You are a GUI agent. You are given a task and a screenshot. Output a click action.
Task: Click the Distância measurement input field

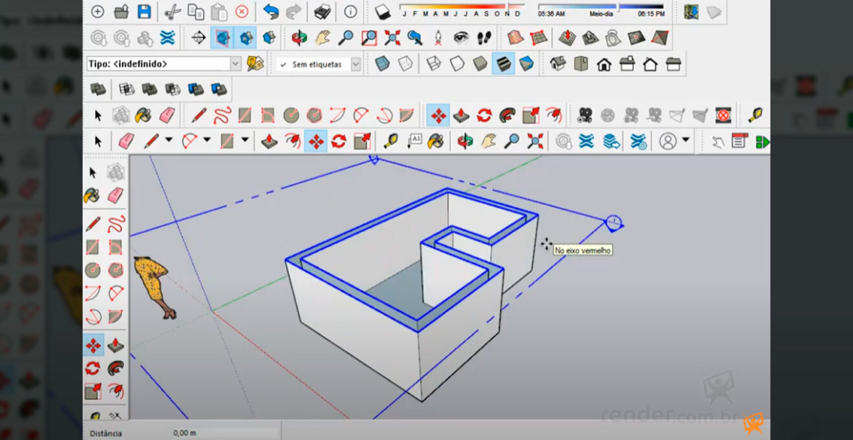click(x=226, y=433)
